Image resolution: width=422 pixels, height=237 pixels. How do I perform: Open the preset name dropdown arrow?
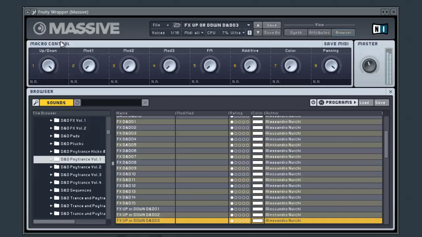(x=248, y=25)
